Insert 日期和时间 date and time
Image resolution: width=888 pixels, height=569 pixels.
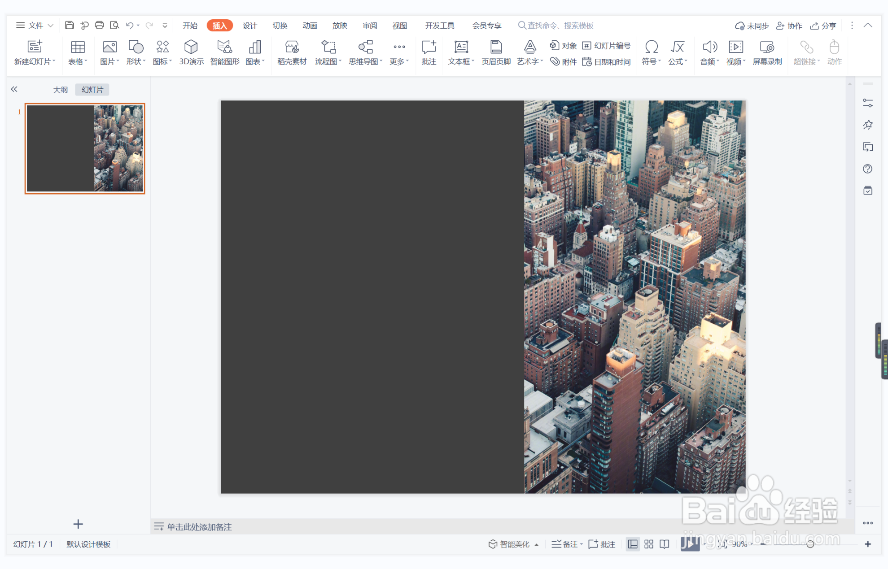click(607, 62)
